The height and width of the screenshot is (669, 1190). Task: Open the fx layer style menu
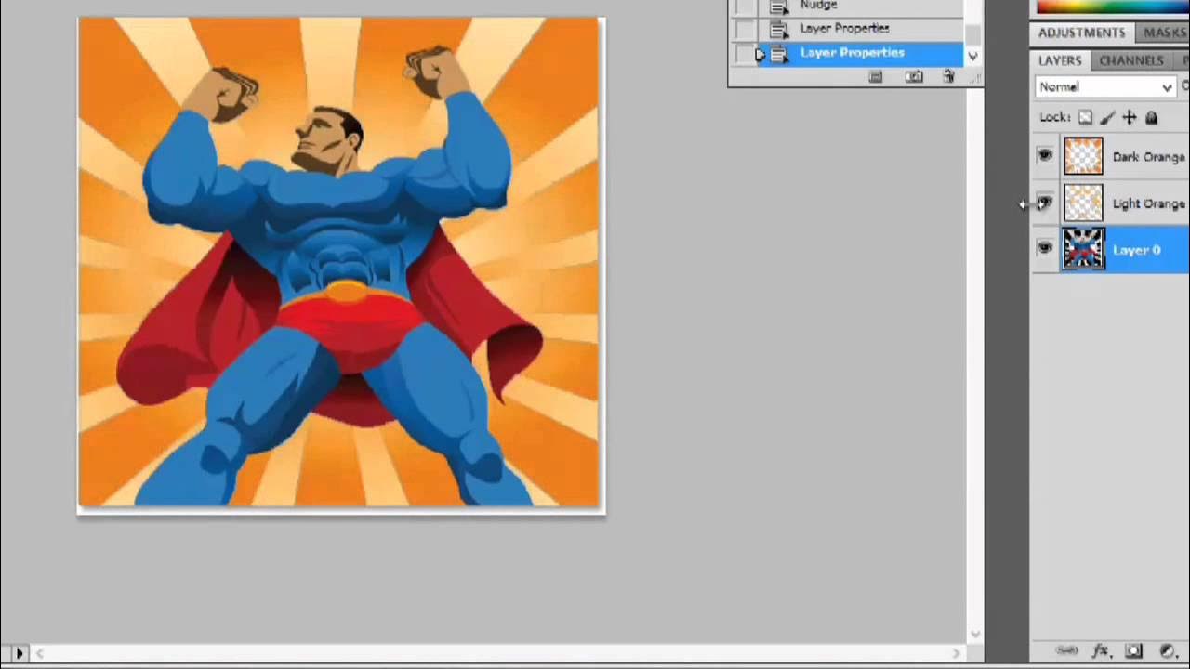[1101, 650]
